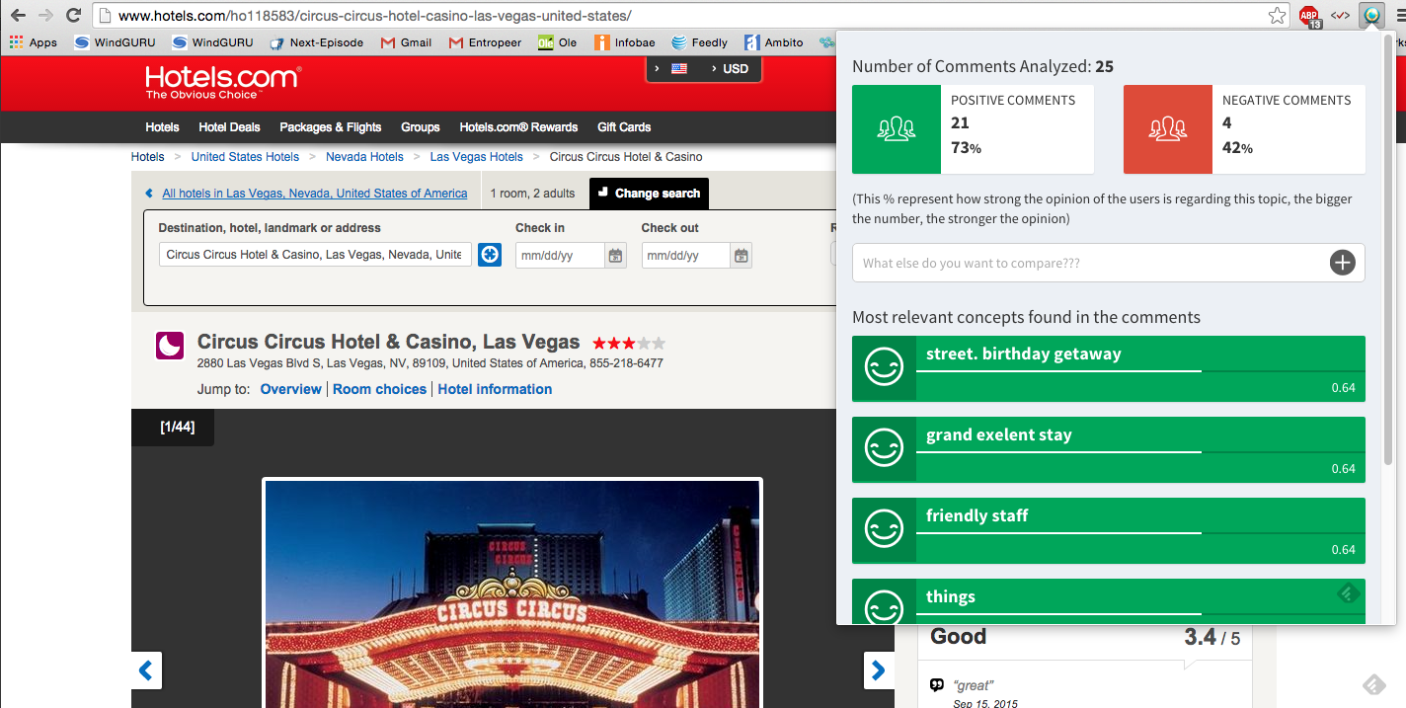Open the Ambito bookmark

pyautogui.click(x=773, y=42)
